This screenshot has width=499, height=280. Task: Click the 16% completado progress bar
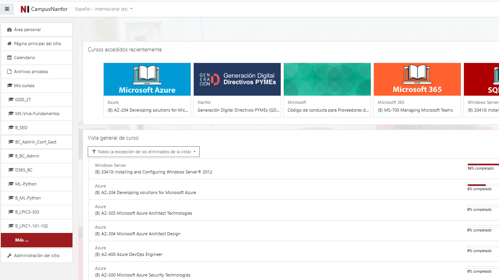(483, 164)
